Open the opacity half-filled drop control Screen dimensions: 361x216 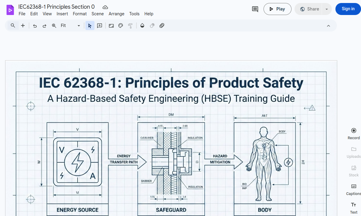pyautogui.click(x=142, y=26)
